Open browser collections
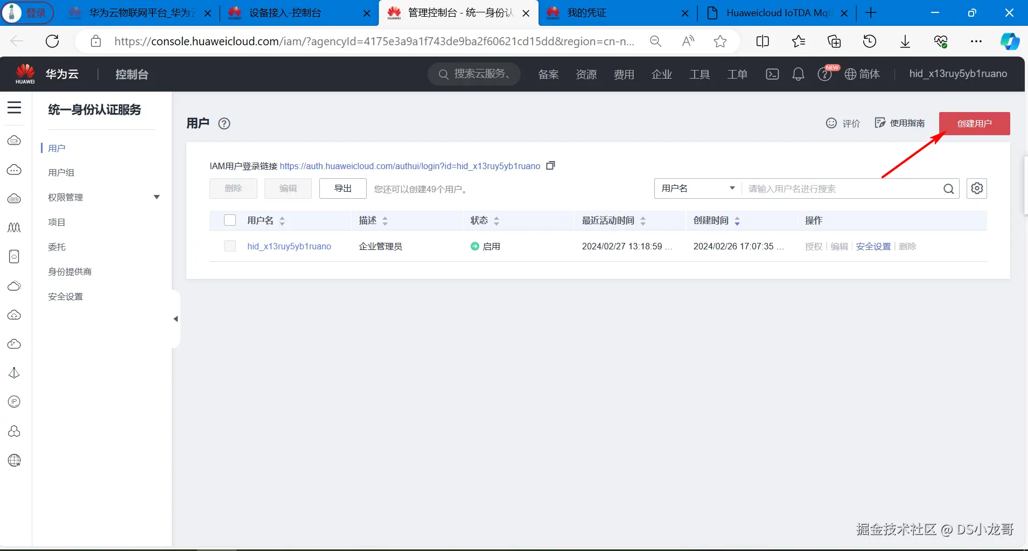Image resolution: width=1028 pixels, height=551 pixels. tap(834, 41)
